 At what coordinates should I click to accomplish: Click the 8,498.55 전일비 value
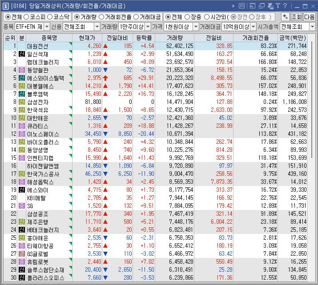coord(221,78)
